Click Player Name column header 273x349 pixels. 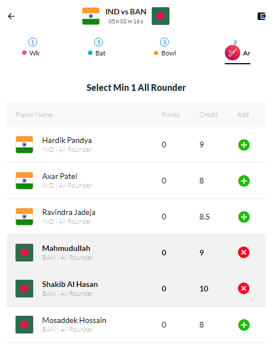click(34, 115)
